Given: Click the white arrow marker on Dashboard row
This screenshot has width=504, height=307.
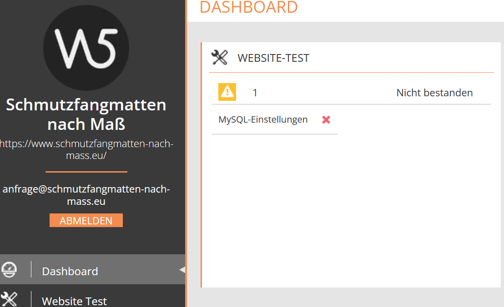Looking at the screenshot, I should (182, 270).
